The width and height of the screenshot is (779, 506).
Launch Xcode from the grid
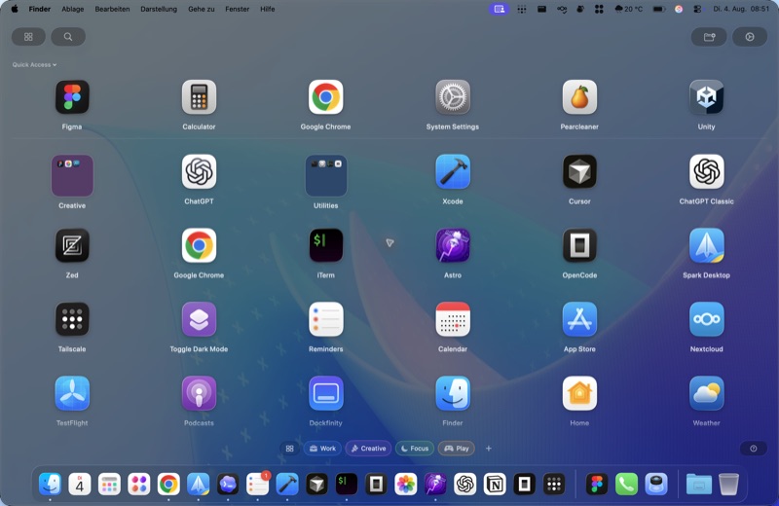pos(453,171)
